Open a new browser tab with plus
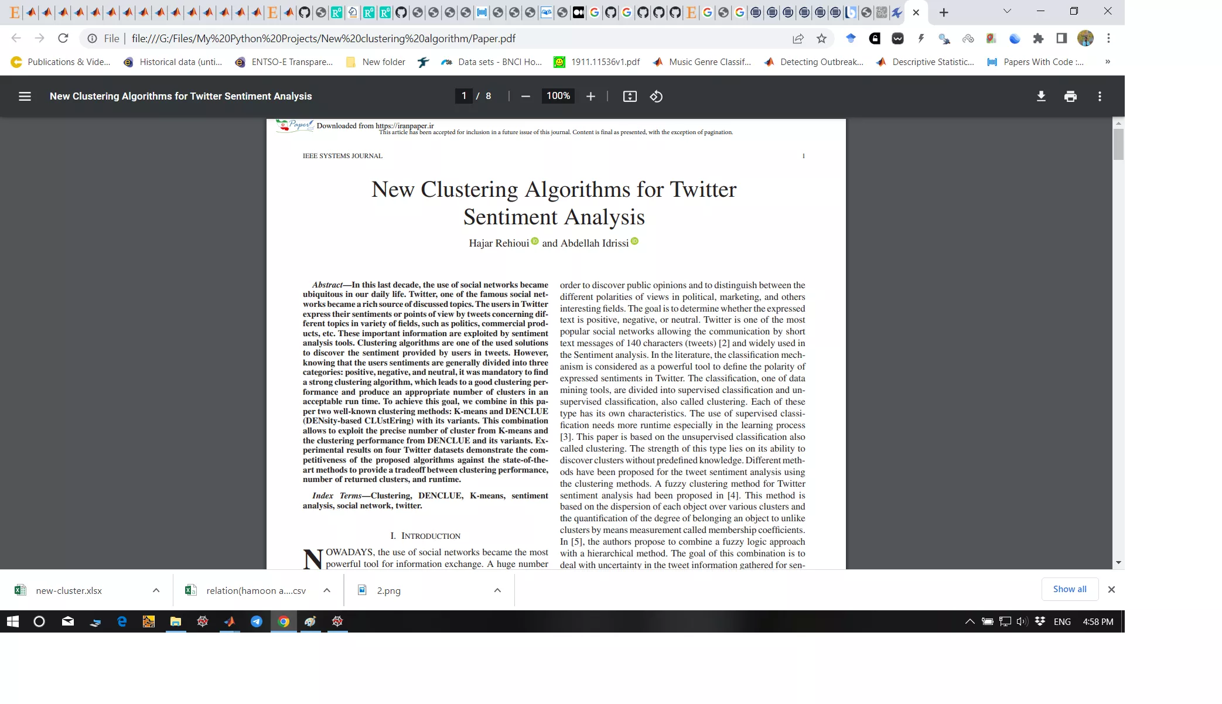 [944, 12]
